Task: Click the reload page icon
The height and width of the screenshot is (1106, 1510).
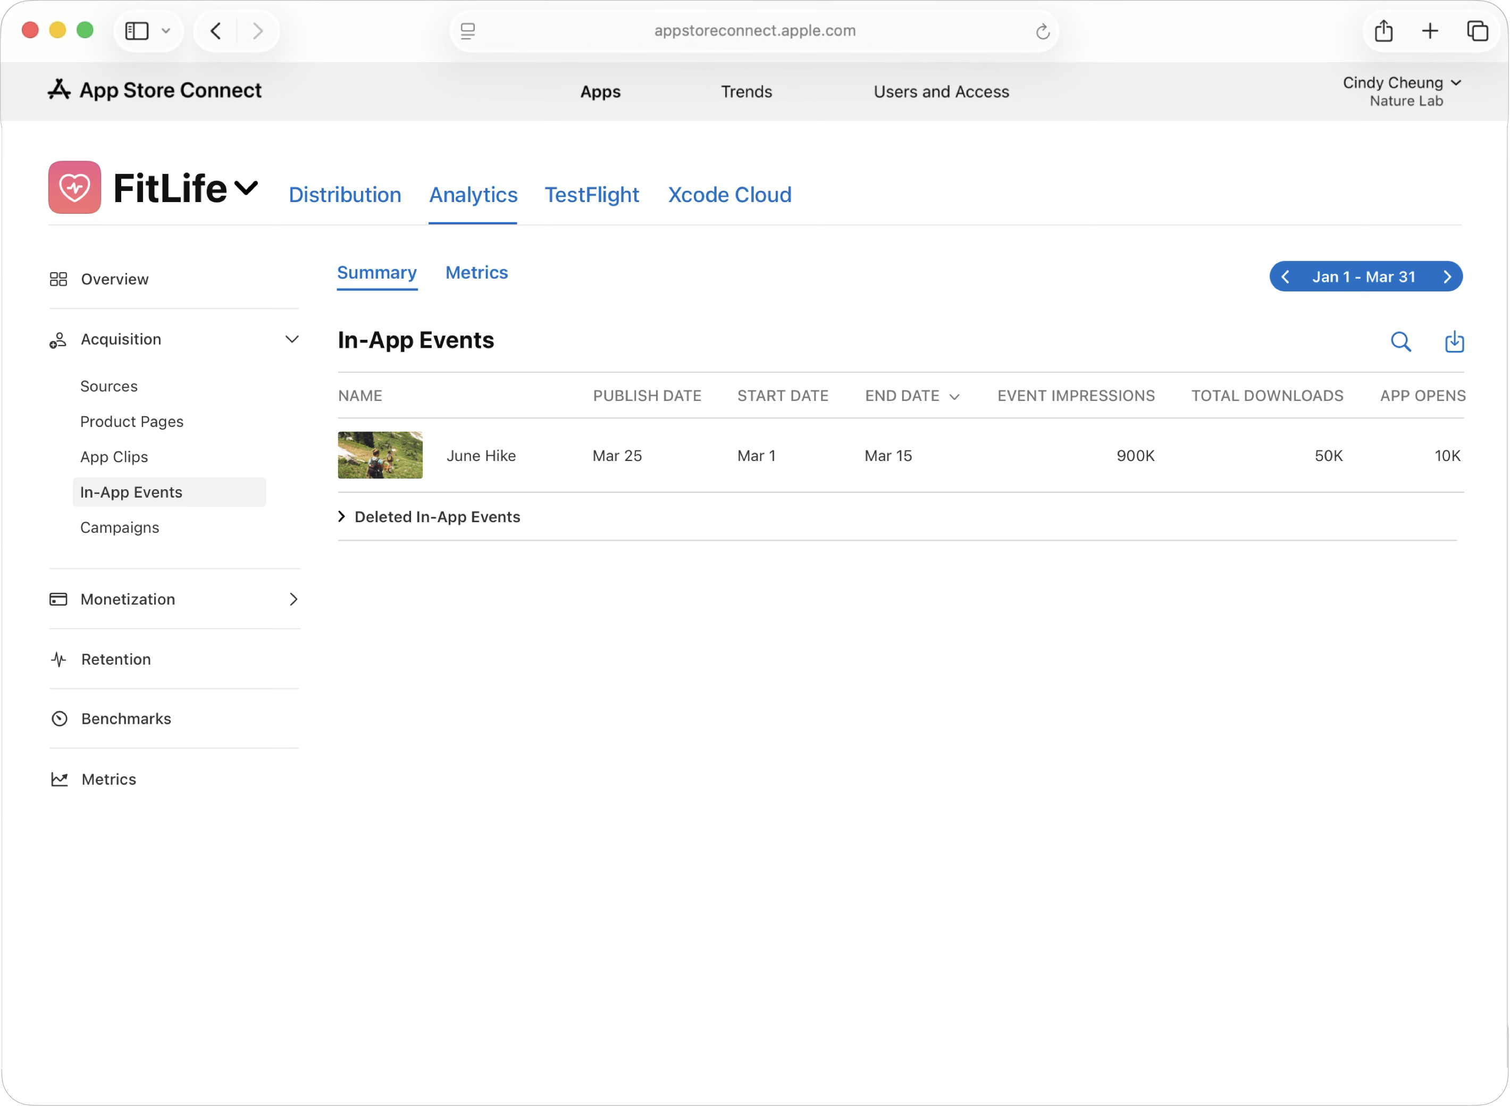Action: (x=1042, y=31)
